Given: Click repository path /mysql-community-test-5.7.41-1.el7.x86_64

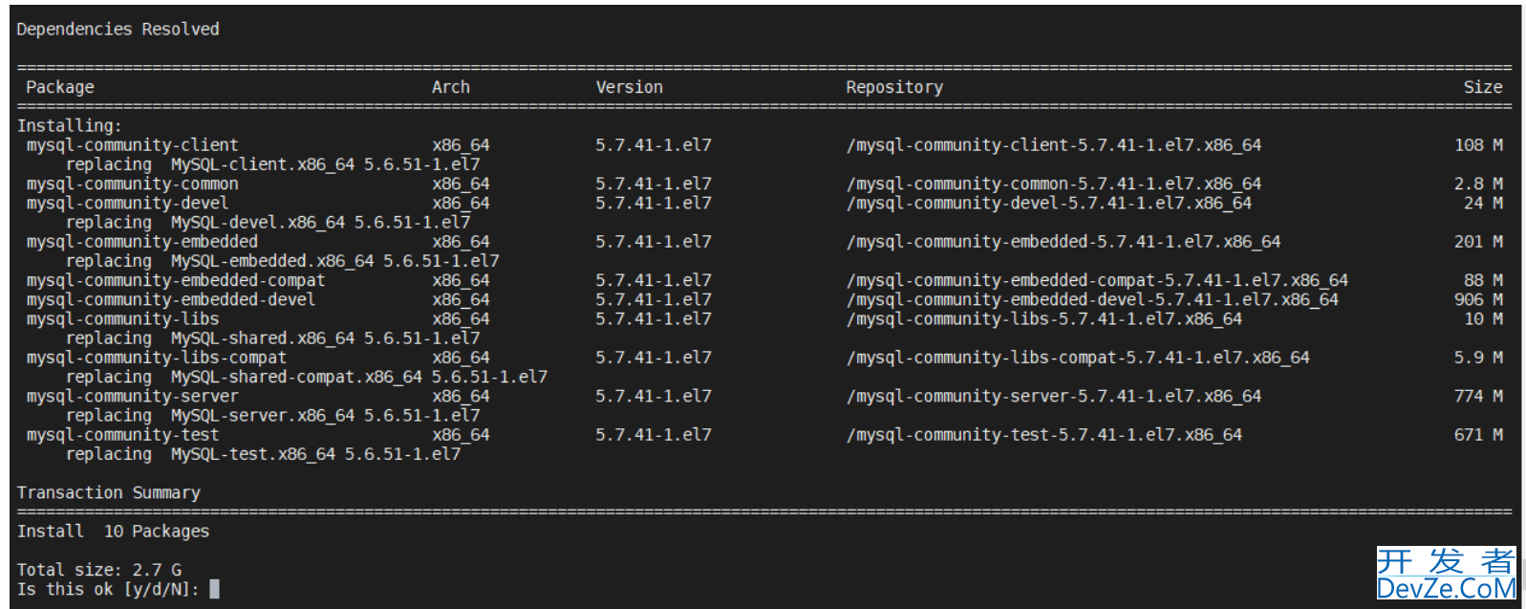Looking at the screenshot, I should (x=1044, y=435).
